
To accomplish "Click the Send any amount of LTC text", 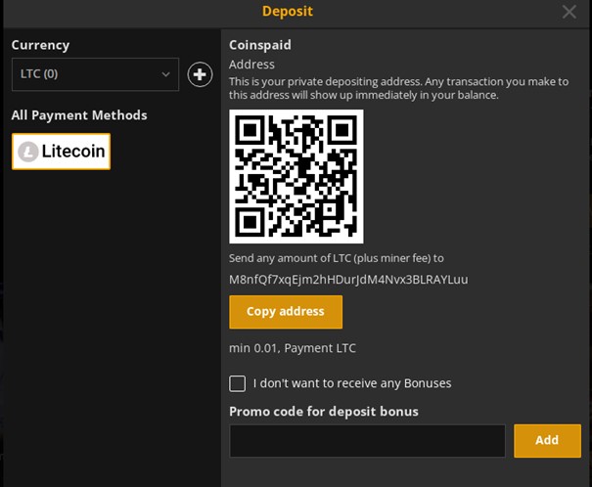I will point(337,258).
